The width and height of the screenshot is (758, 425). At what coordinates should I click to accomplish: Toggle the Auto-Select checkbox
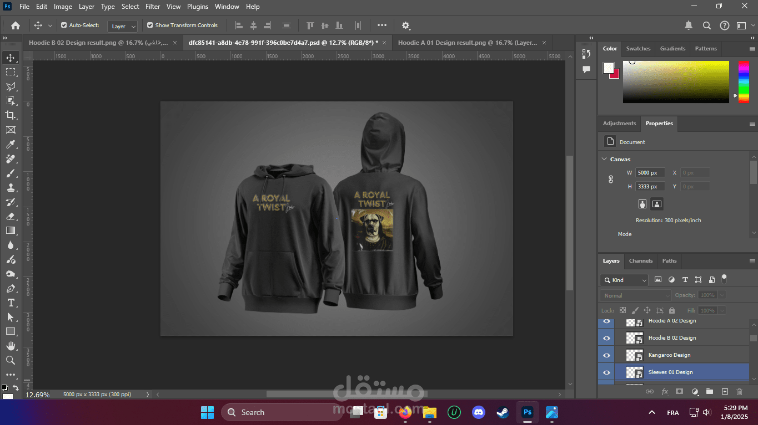(64, 25)
